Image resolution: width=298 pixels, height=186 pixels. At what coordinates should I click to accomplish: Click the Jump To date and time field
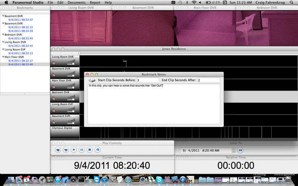click(206, 151)
